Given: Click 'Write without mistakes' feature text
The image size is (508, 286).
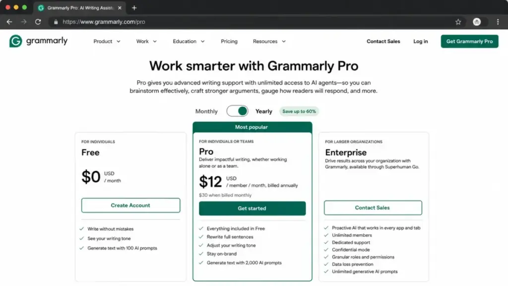Looking at the screenshot, I should 111,229.
